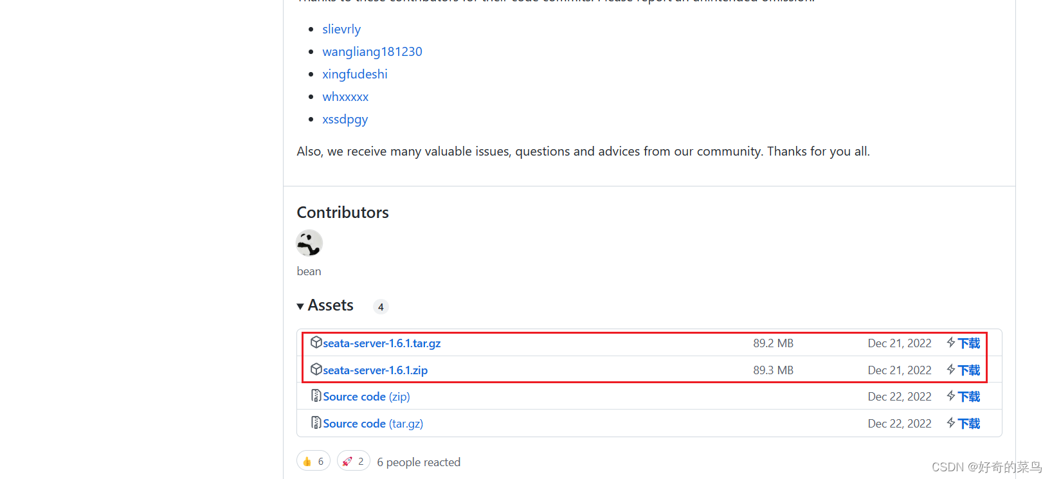Toggle the thumbs-up reaction showing 6

(313, 460)
